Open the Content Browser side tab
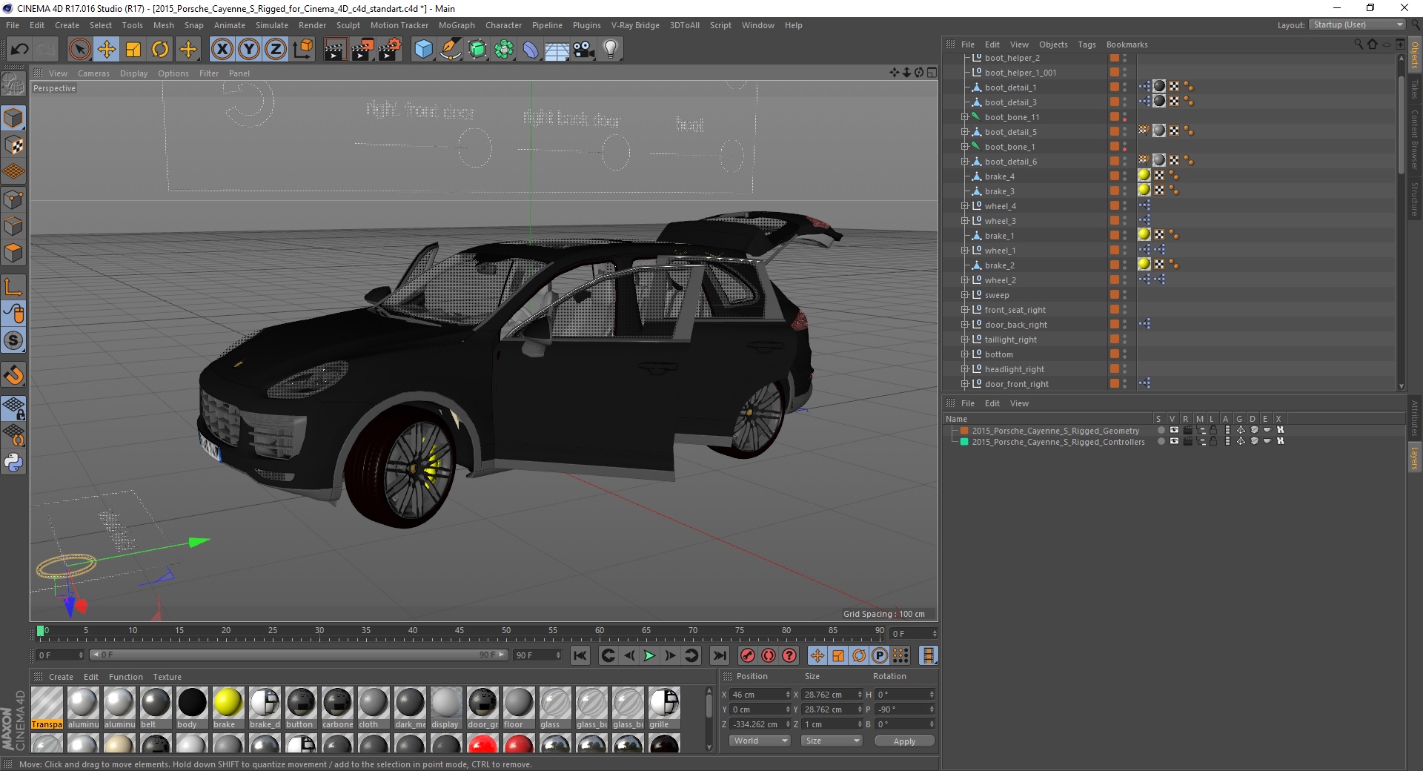This screenshot has height=771, width=1423. pos(1414,139)
